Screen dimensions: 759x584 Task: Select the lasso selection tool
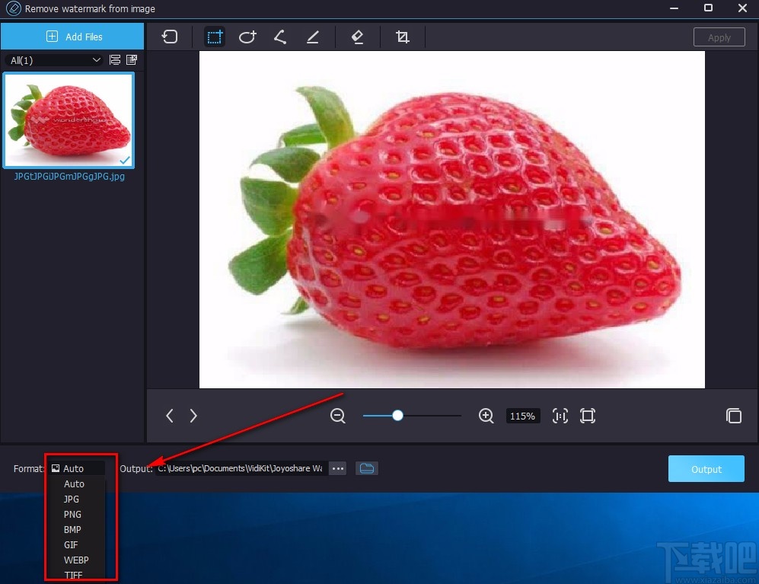[247, 37]
